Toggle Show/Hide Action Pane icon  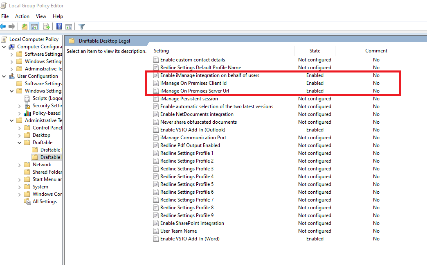(69, 27)
